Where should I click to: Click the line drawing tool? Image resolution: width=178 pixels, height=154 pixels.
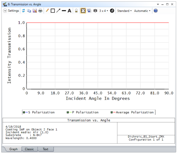[64, 11]
